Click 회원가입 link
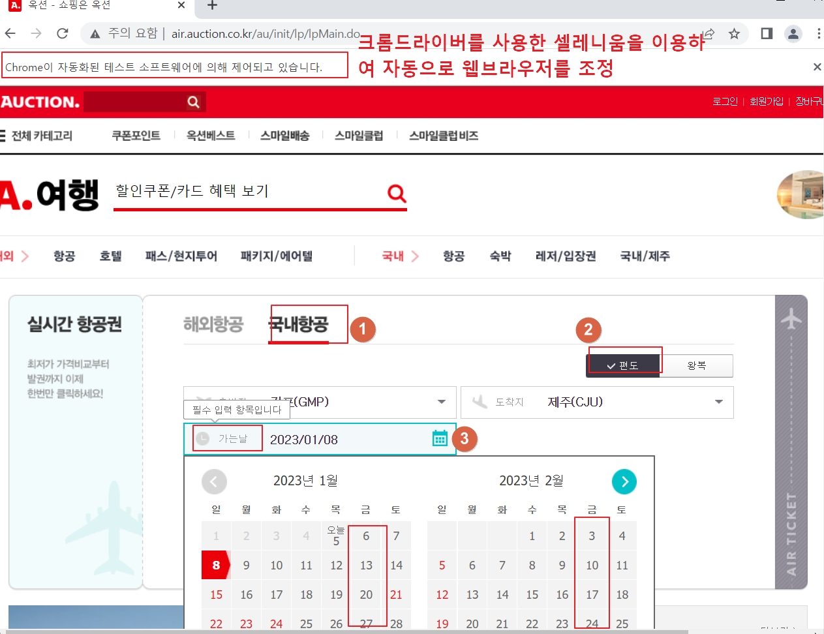This screenshot has width=824, height=634. [x=766, y=101]
